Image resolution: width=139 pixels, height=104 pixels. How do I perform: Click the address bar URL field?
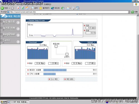[x=68, y=12]
